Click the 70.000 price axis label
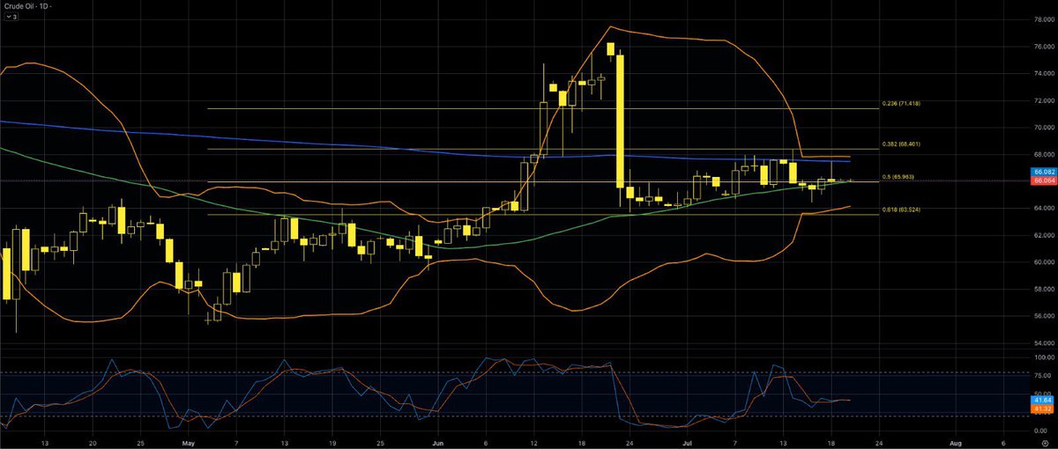This screenshot has height=449, width=1058. (1044, 128)
